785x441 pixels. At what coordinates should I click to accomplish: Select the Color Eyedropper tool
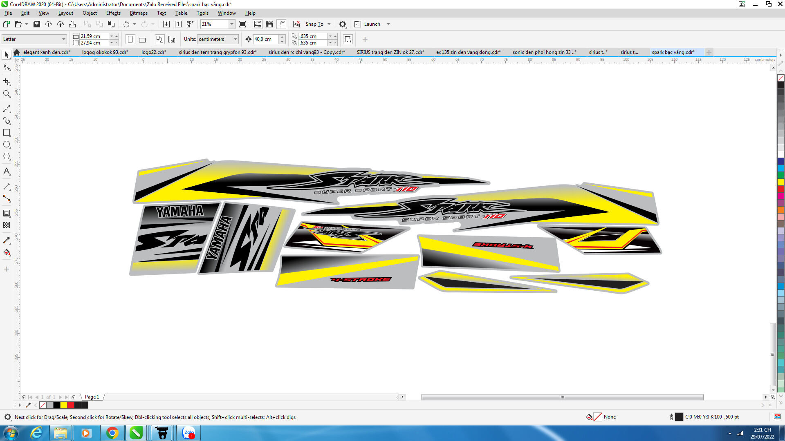(x=7, y=240)
